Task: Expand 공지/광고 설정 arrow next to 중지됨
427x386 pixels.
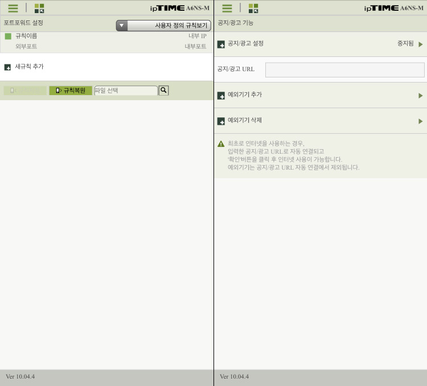Action: pyautogui.click(x=421, y=44)
